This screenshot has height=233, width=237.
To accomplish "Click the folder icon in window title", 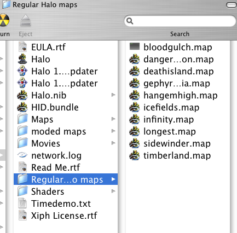I will (7, 4).
